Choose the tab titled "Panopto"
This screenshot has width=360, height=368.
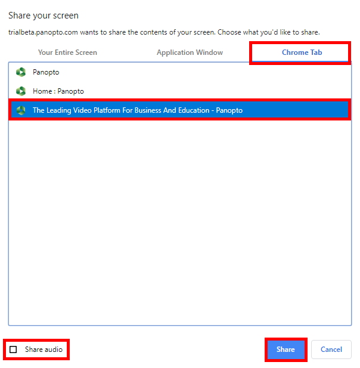point(180,72)
